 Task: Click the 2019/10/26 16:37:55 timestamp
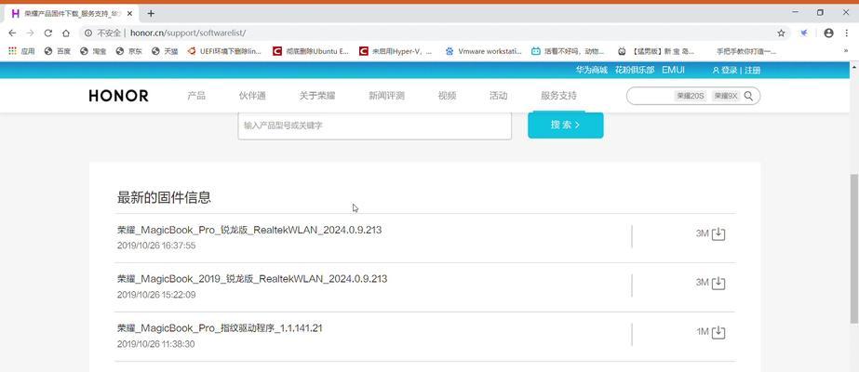click(156, 246)
